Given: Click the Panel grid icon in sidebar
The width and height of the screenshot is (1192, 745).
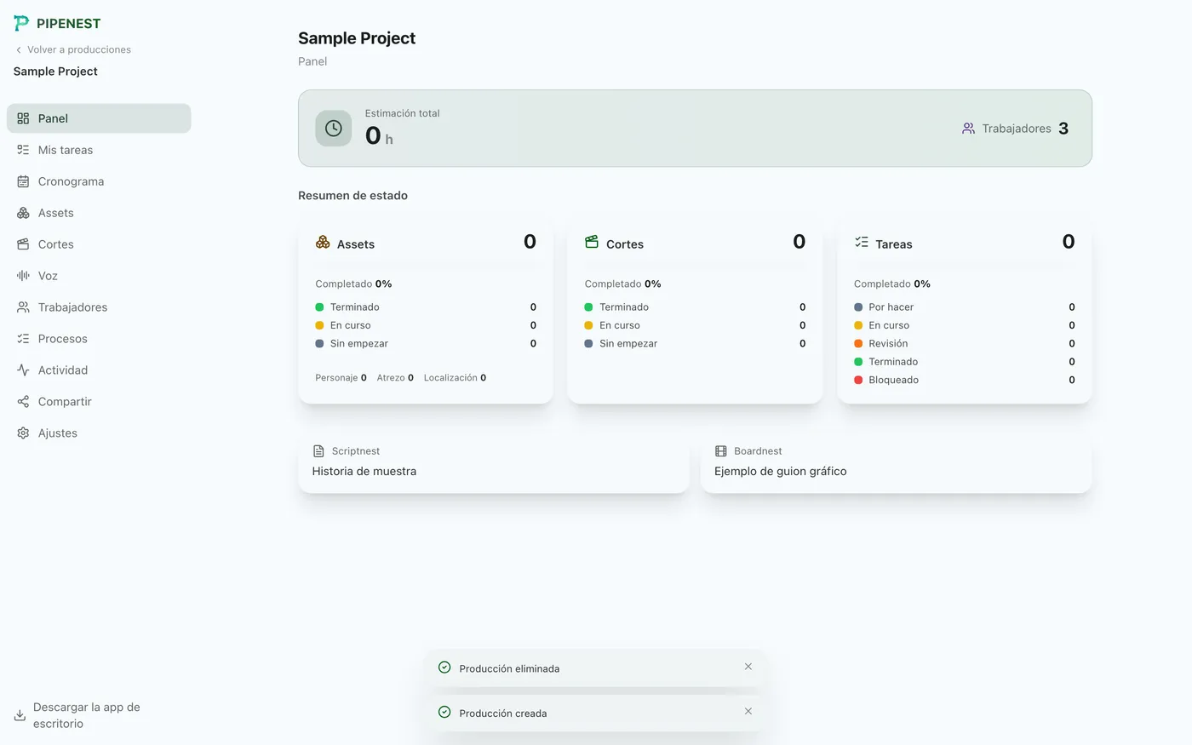Looking at the screenshot, I should coord(23,118).
